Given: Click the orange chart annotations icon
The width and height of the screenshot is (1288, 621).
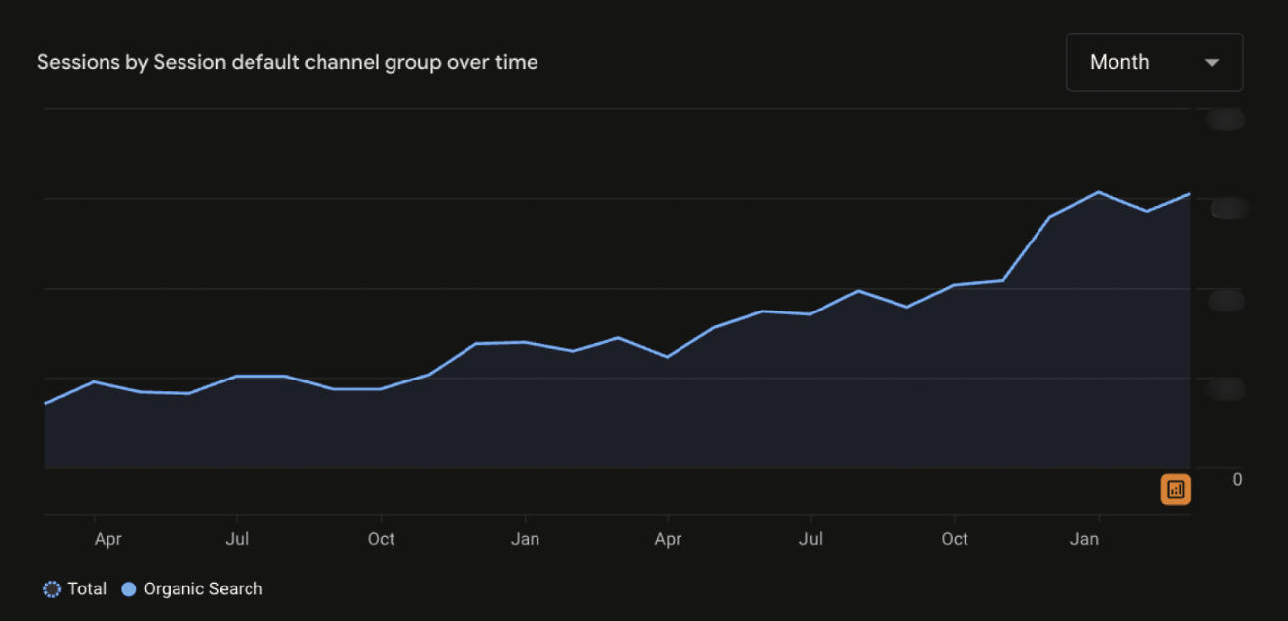Looking at the screenshot, I should click(x=1176, y=489).
